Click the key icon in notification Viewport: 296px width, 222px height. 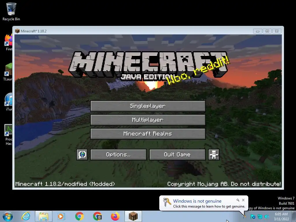pos(167,202)
